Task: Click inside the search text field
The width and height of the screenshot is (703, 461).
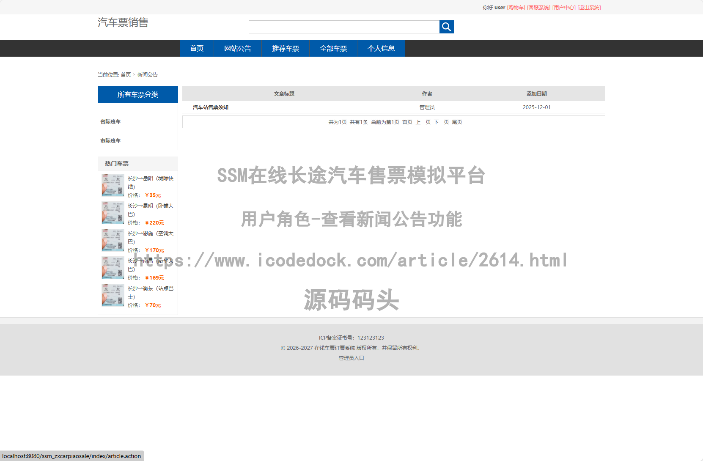Action: (343, 27)
